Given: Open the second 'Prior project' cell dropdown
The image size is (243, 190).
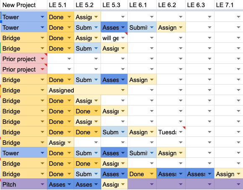Looking at the screenshot, I should pyautogui.click(x=42, y=69).
